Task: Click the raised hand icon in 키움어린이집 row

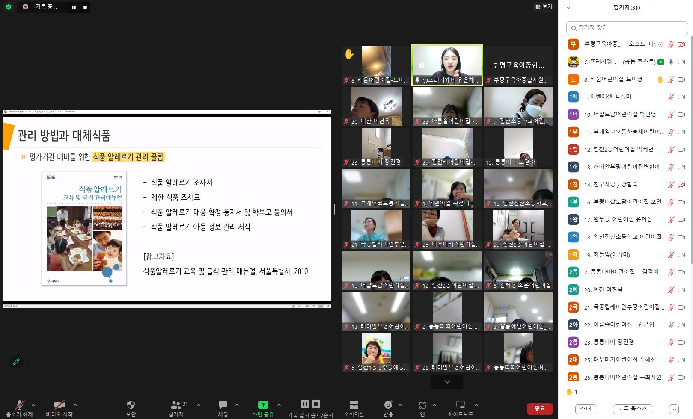Action: click(x=660, y=80)
